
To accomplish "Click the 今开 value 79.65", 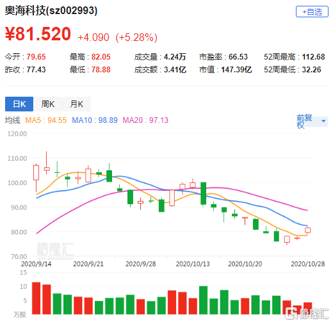I will pos(36,57).
